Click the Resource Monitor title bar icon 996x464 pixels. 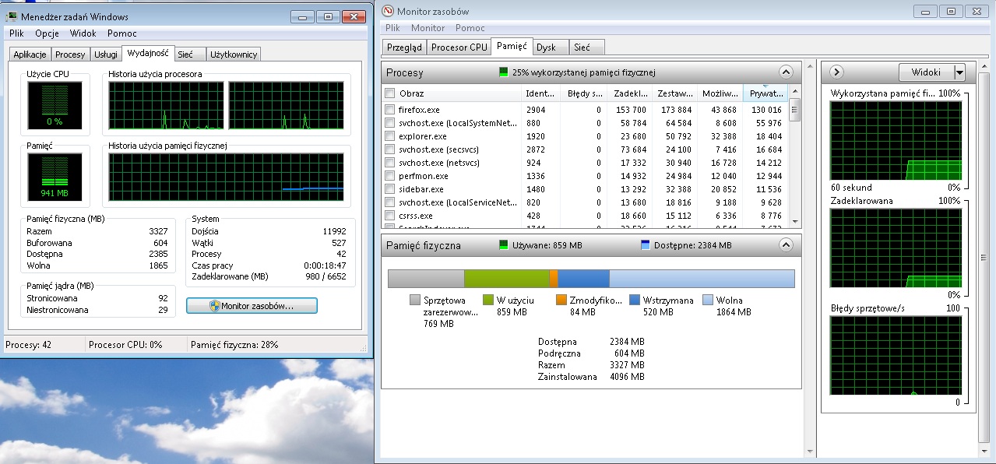point(387,11)
